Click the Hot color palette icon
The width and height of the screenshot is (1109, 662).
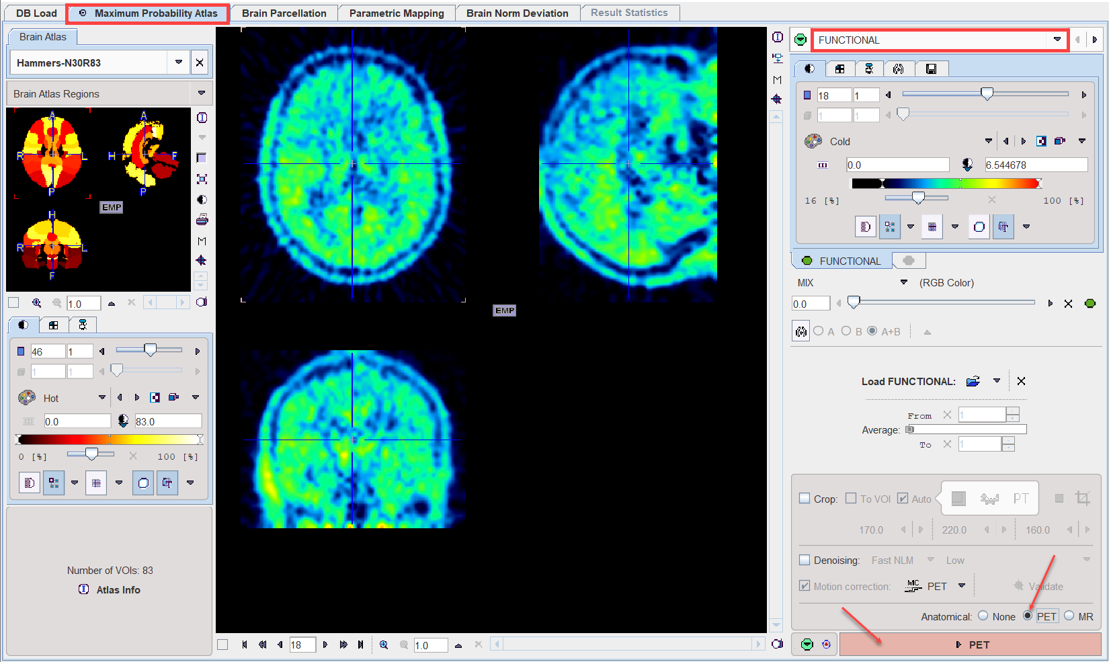[27, 397]
